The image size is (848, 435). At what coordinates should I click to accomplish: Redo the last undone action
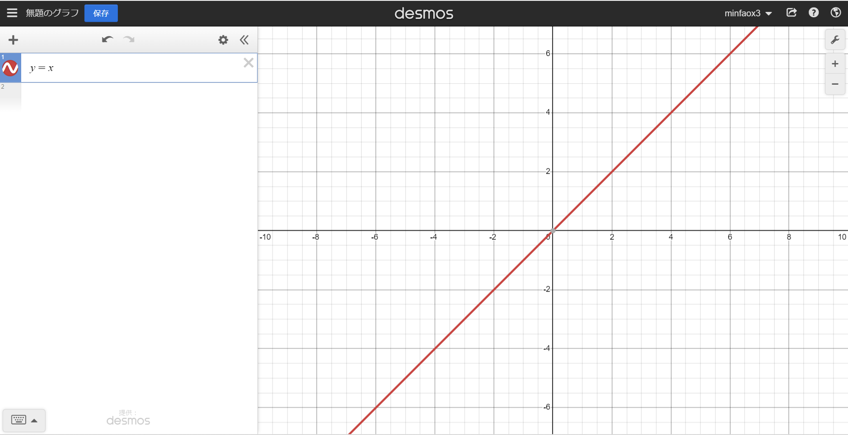pos(129,40)
